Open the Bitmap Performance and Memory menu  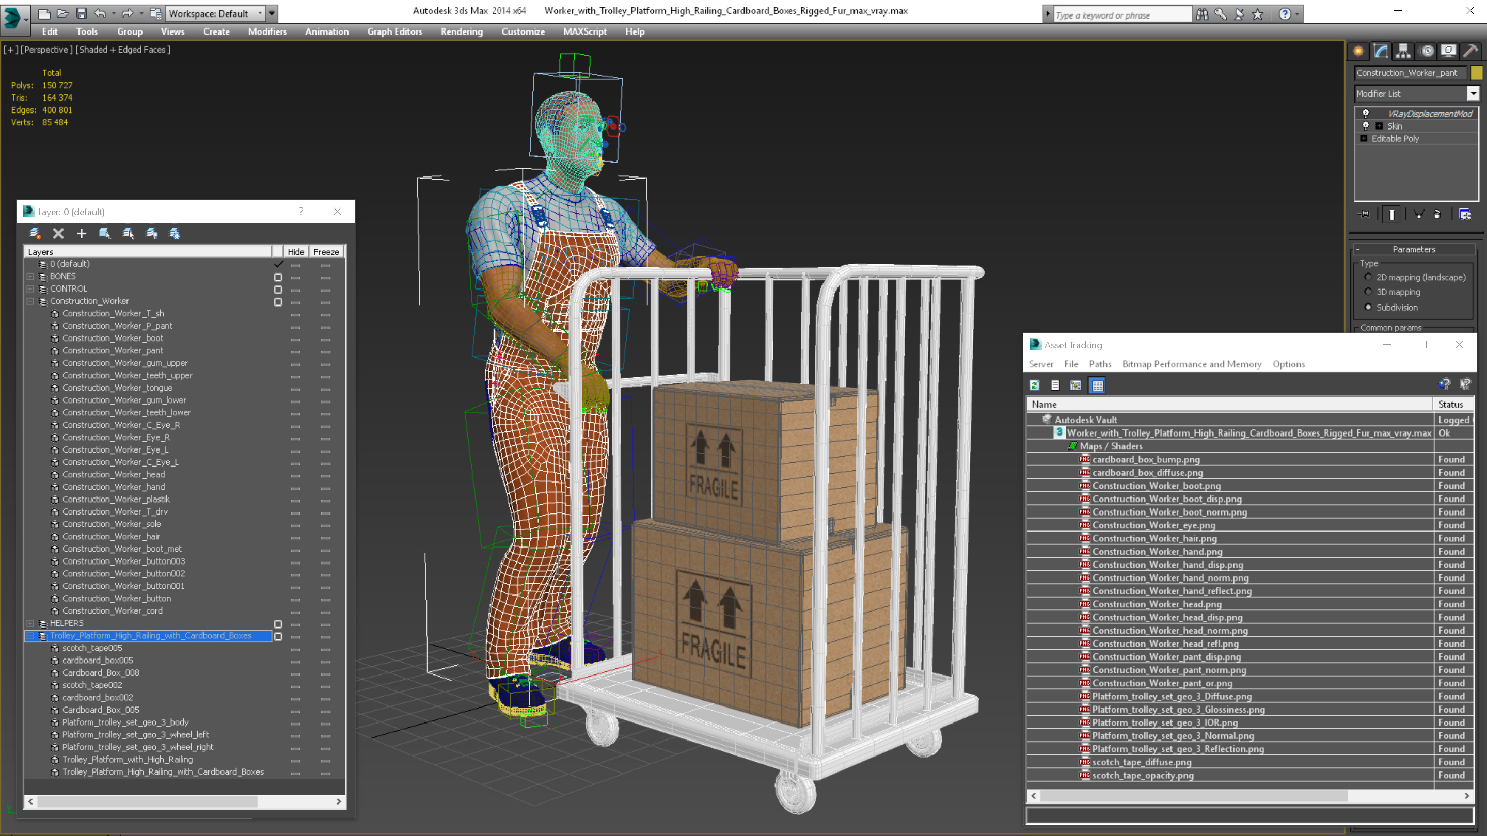pos(1192,364)
